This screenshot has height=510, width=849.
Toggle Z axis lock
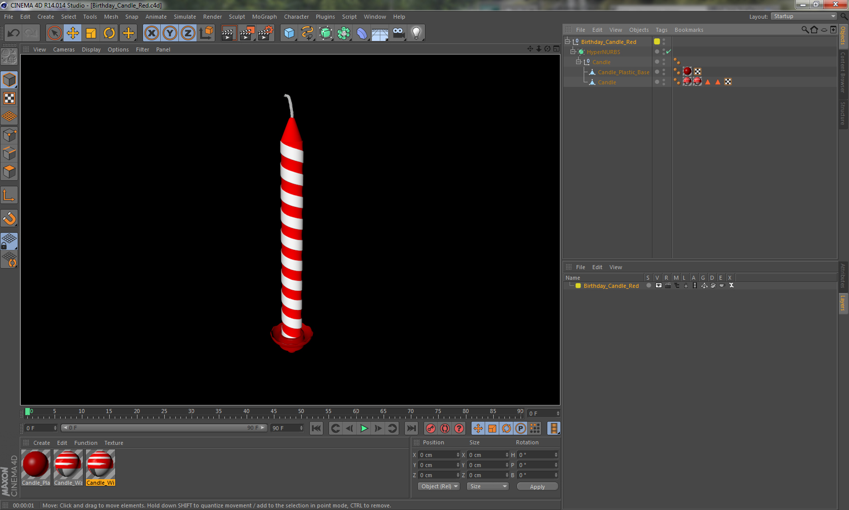(188, 33)
